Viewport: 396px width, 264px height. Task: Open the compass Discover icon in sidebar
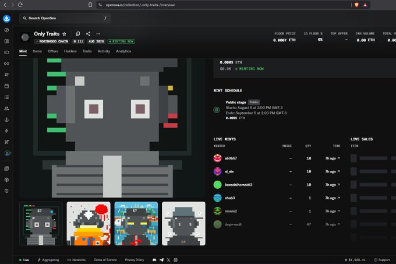point(6,30)
